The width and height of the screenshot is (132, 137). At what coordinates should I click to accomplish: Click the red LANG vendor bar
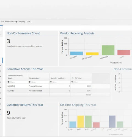coord(124,53)
